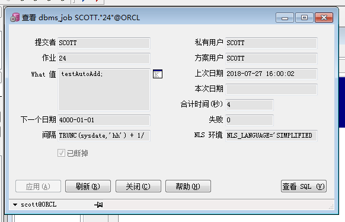Screen dimensions: 345x222
Task: Click the 提交者 field showing SCOTT
Action: [104, 43]
